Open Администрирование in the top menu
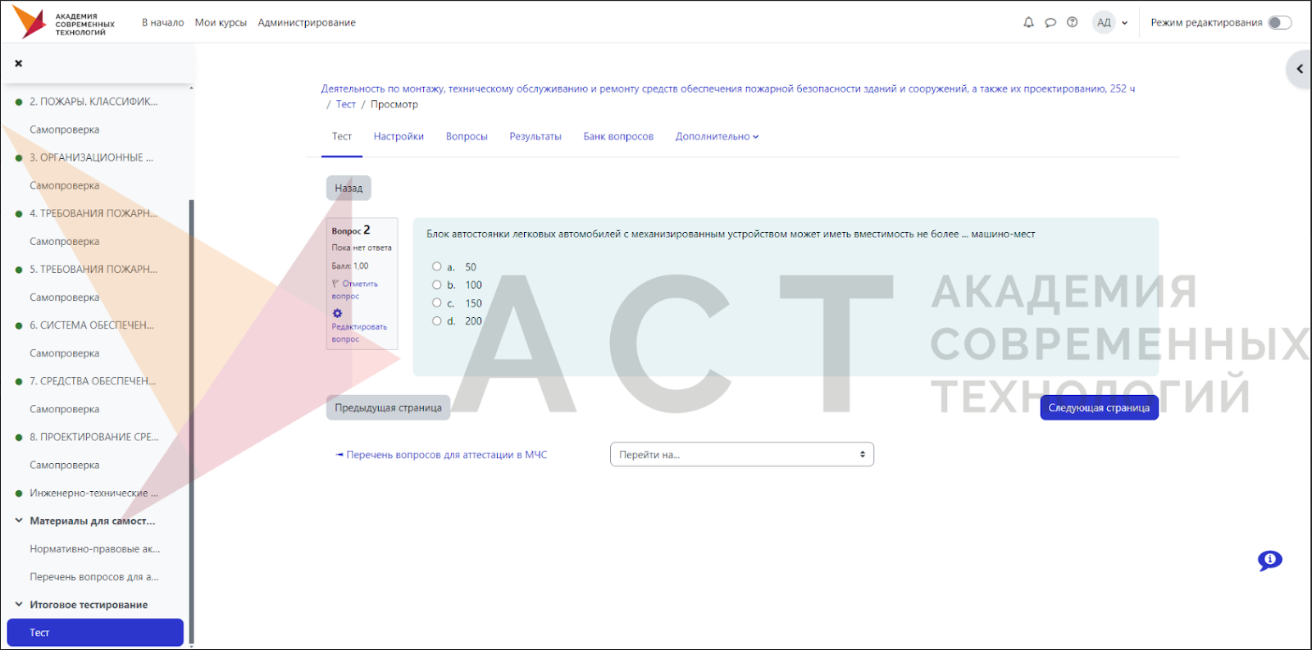Image resolution: width=1312 pixels, height=650 pixels. (x=307, y=23)
